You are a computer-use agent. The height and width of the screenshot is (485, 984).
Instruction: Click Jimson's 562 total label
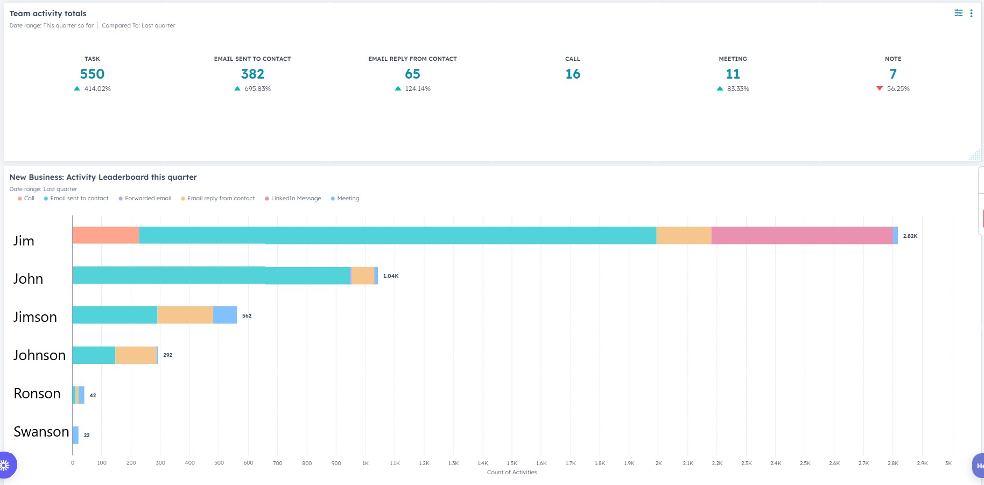(247, 316)
